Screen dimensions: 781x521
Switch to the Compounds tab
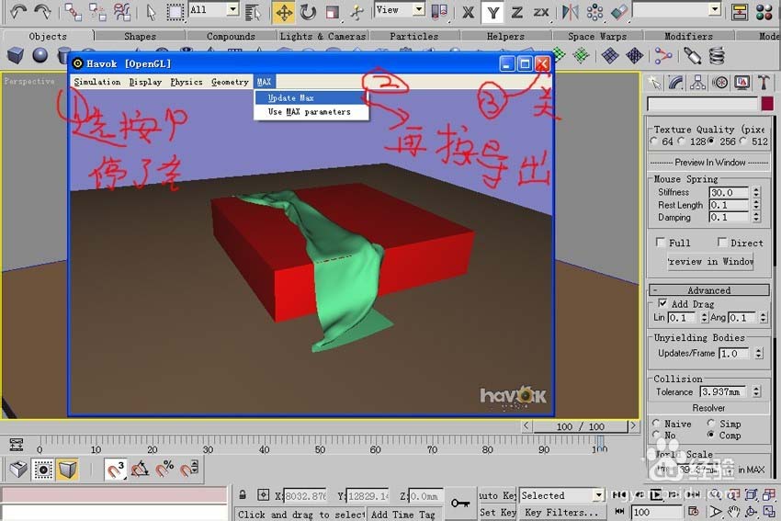point(232,37)
